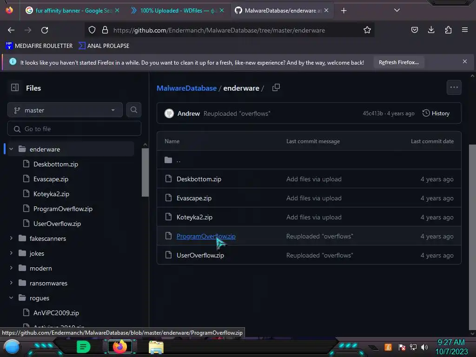This screenshot has width=476, height=357.
Task: Open the Reuploaded "overflows" latest commit
Action: (237, 113)
